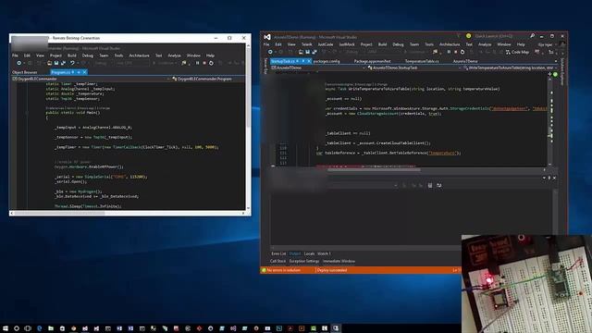The height and width of the screenshot is (333, 592).
Task: Restart debugging in Remote Desktop Visual Studio
Action: coord(211,63)
